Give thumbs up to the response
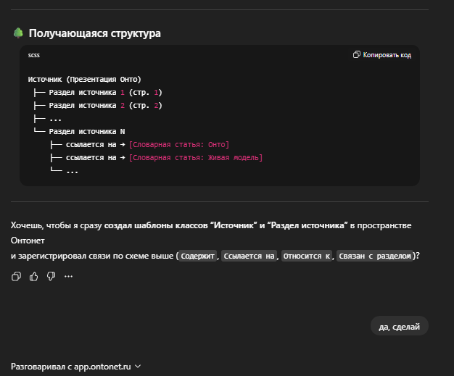 [33, 277]
